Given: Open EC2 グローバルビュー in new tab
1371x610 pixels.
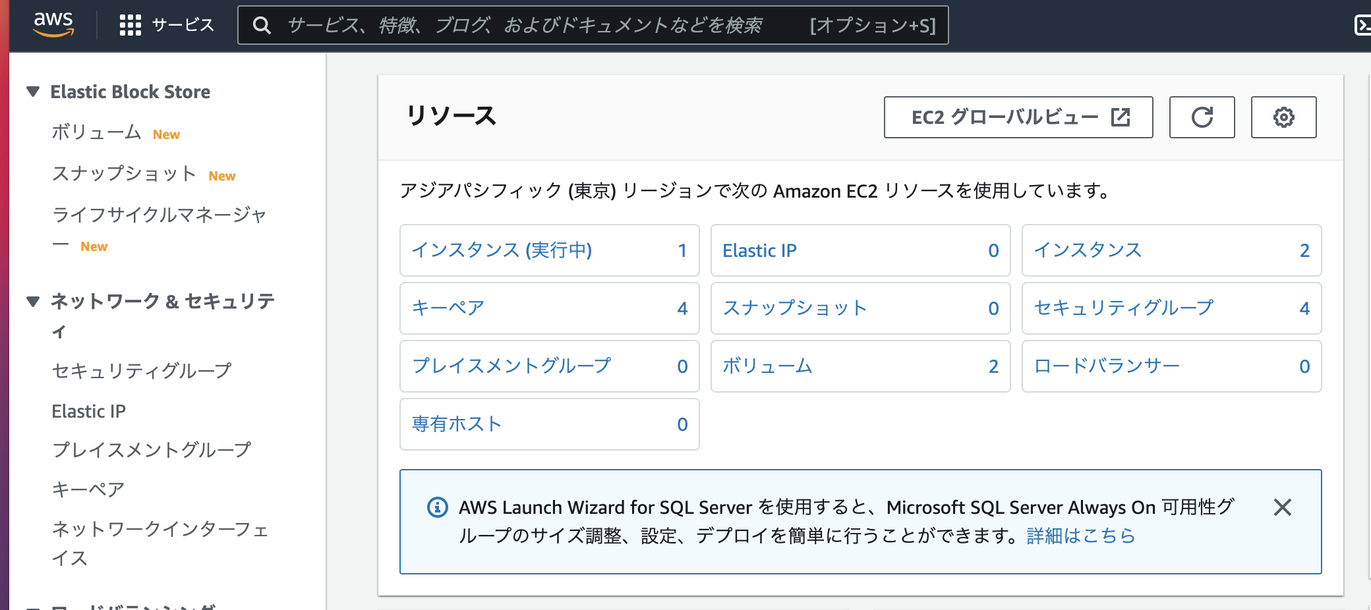Looking at the screenshot, I should (x=1018, y=117).
